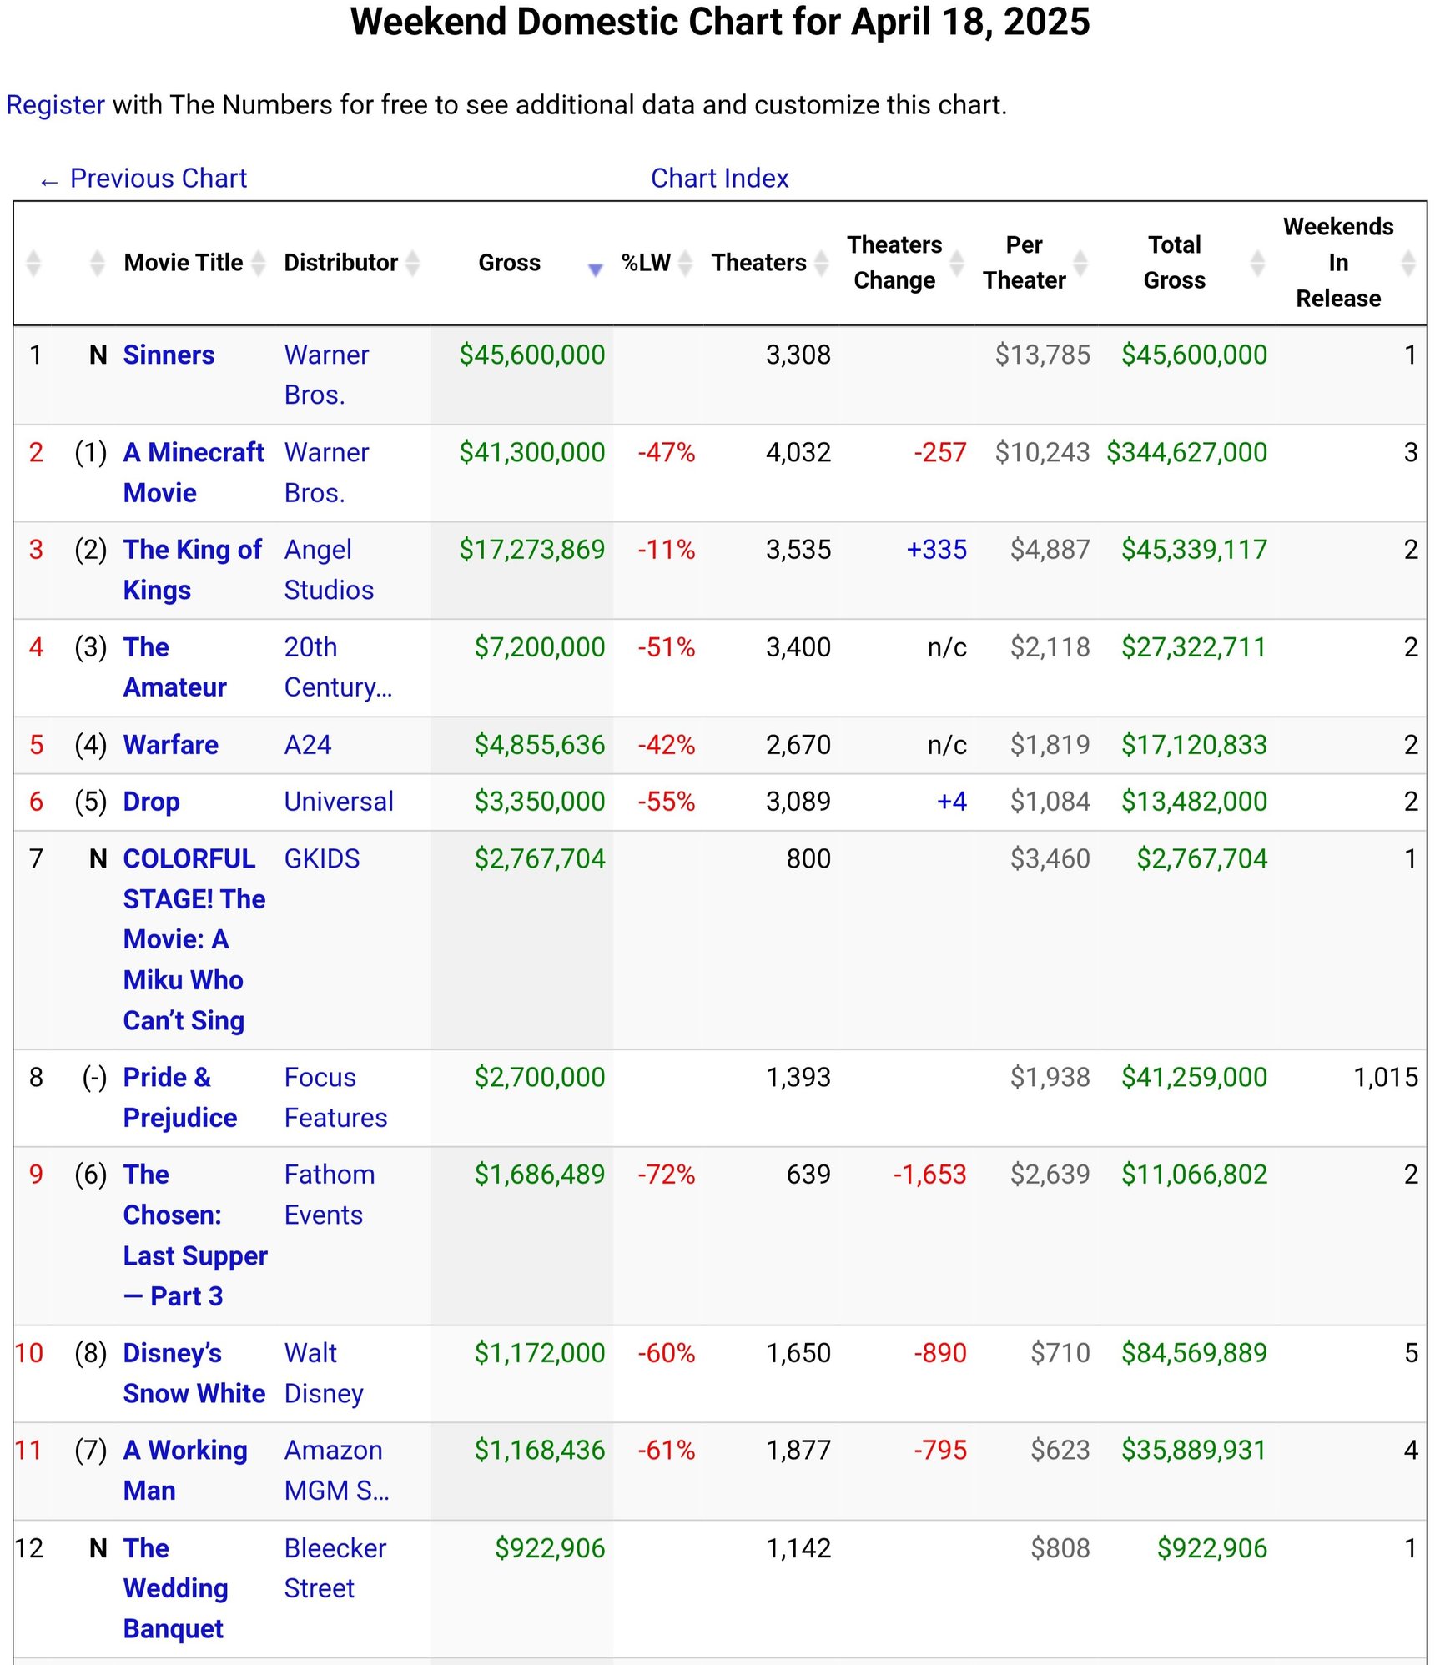Open the Sinners movie page
The height and width of the screenshot is (1665, 1435).
(x=169, y=355)
